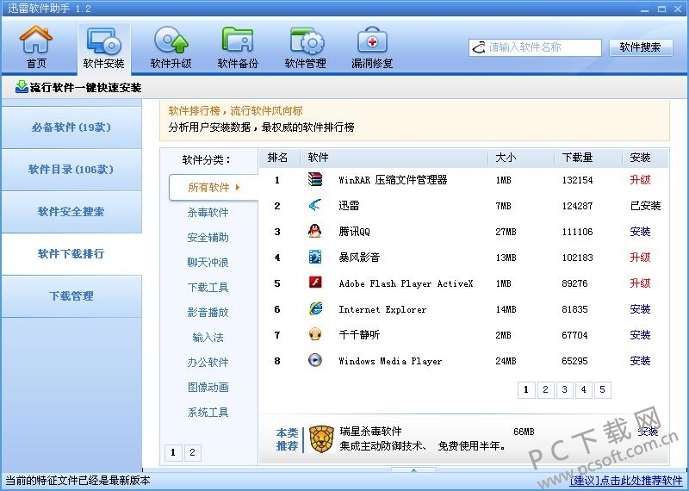Screen dimensions: 689x491
Task: Select the 下载工具 category
Action: (208, 288)
